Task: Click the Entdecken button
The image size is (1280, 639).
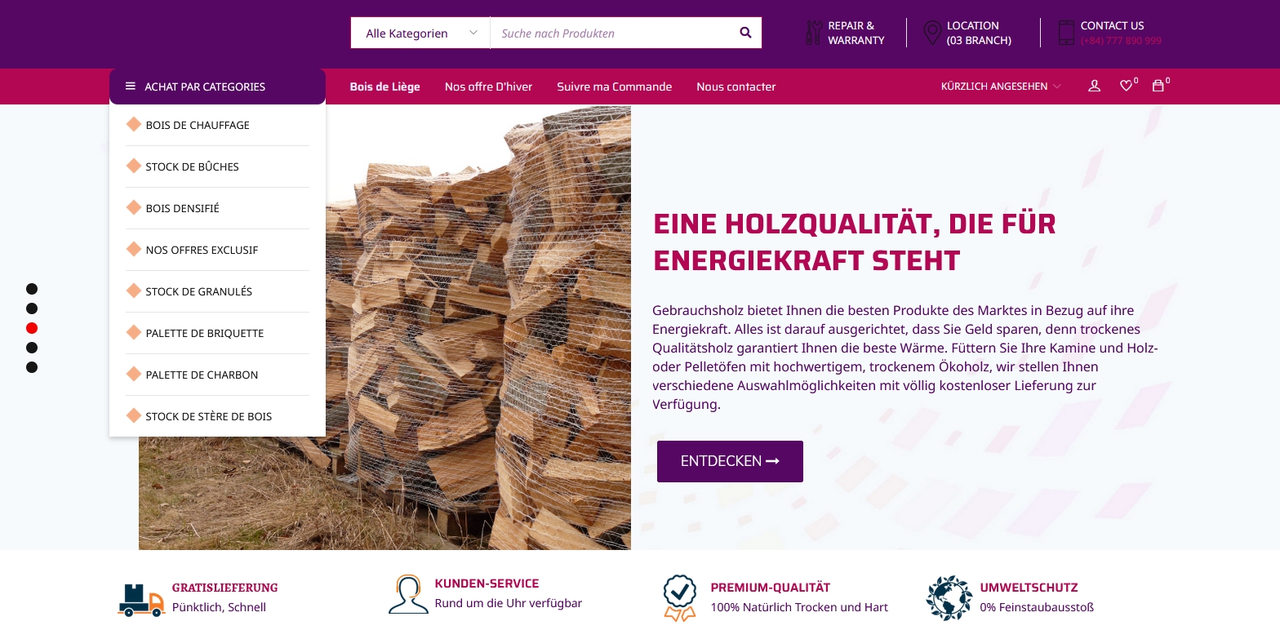Action: (730, 461)
